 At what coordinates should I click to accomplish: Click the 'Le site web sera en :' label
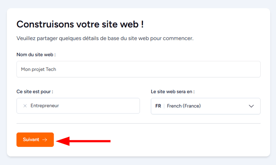(173, 91)
